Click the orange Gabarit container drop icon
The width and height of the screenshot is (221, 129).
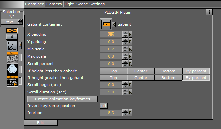[106, 24]
